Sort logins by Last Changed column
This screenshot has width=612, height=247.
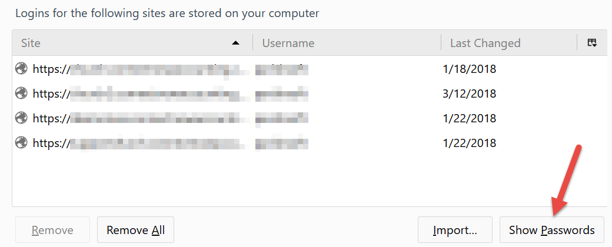[x=509, y=42]
